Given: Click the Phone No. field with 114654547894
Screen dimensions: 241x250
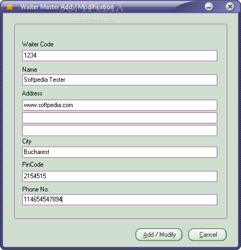Looking at the screenshot, I should 120,199.
